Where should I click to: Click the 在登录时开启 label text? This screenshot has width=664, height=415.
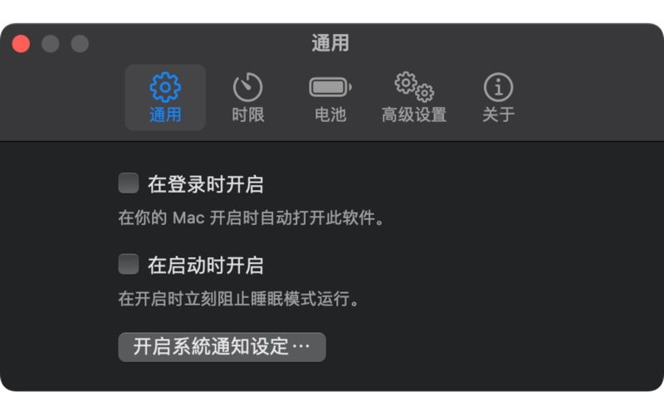tap(205, 184)
